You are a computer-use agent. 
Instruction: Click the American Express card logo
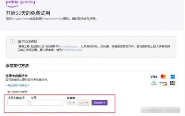pyautogui.click(x=173, y=77)
